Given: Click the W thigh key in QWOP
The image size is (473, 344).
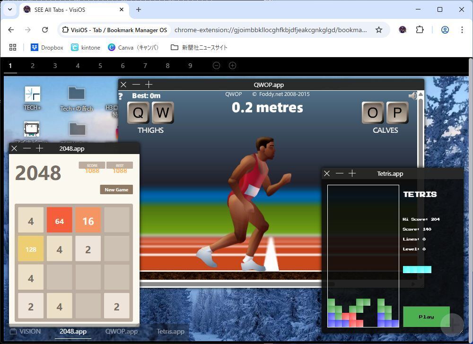Looking at the screenshot, I should click(x=163, y=112).
